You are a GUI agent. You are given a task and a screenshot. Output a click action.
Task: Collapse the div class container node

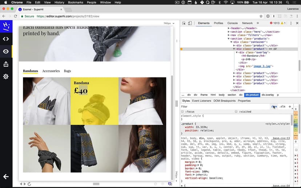[x=231, y=42]
